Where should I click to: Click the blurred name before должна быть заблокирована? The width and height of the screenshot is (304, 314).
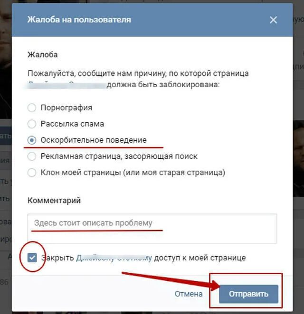[66, 85]
